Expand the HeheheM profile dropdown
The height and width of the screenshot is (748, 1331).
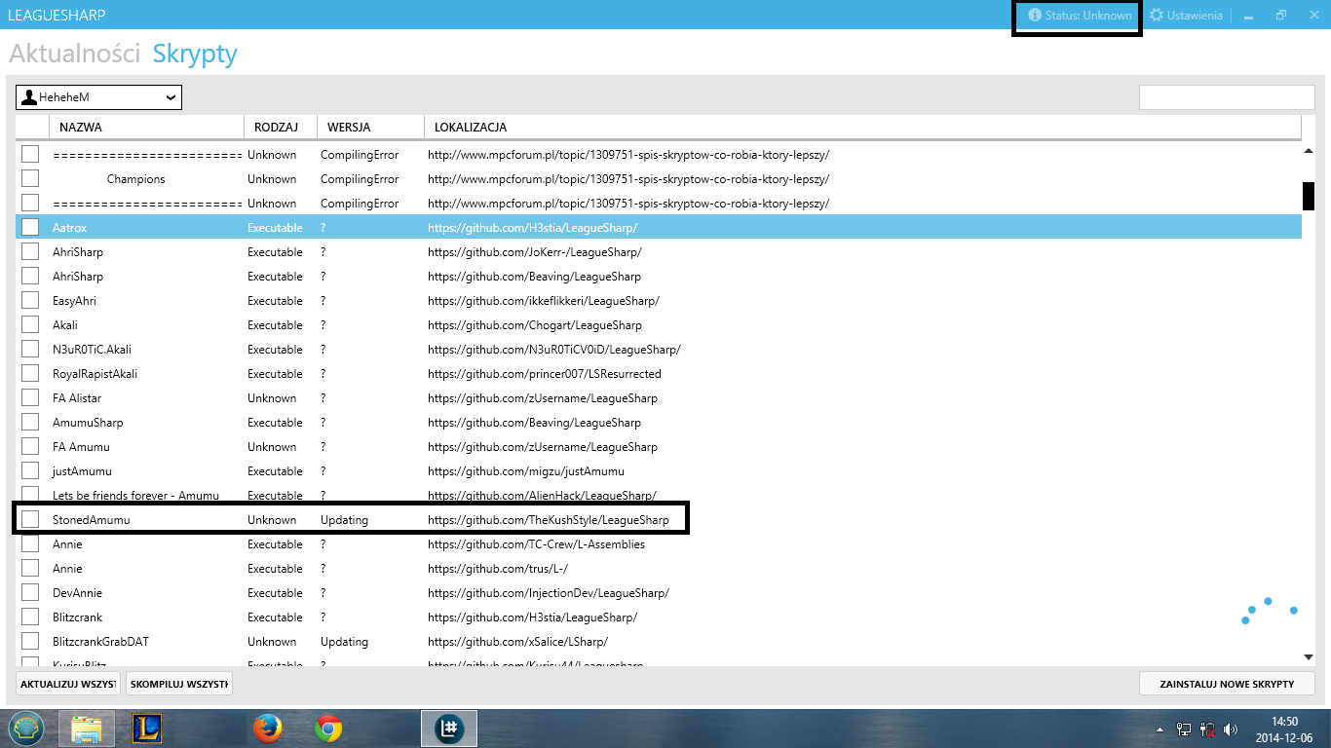99,97
